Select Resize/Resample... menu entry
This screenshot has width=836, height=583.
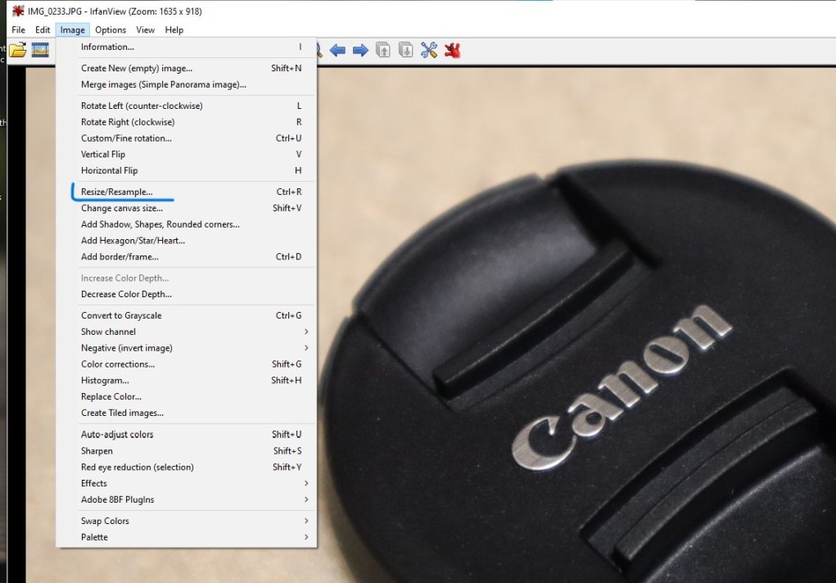[x=186, y=192]
